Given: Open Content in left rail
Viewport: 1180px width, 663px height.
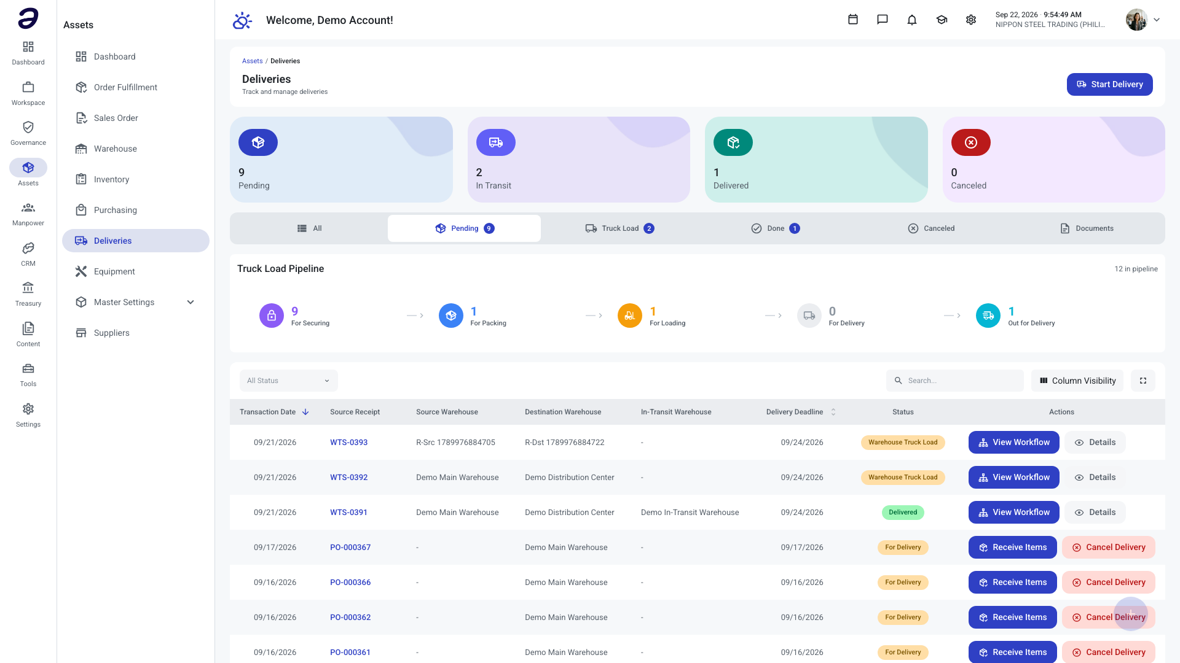Looking at the screenshot, I should 28,335.
